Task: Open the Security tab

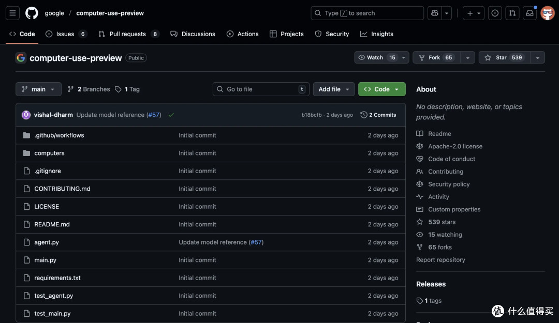Action: [332, 34]
